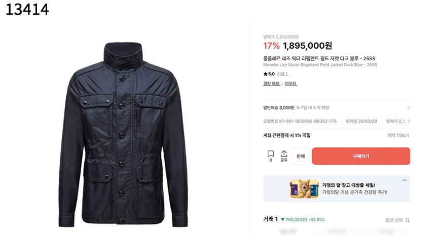This screenshot has height=236, width=436.
Task: Click the 5.0 star rating icon
Action: tap(265, 74)
